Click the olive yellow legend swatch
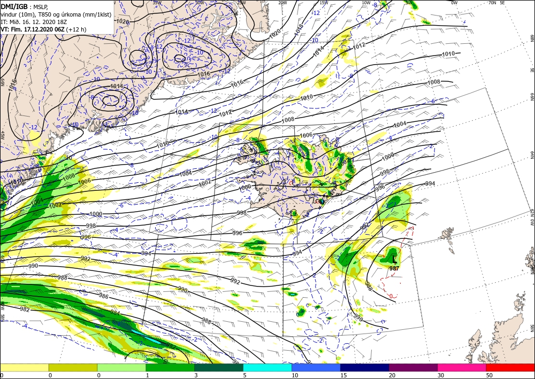 [73, 367]
